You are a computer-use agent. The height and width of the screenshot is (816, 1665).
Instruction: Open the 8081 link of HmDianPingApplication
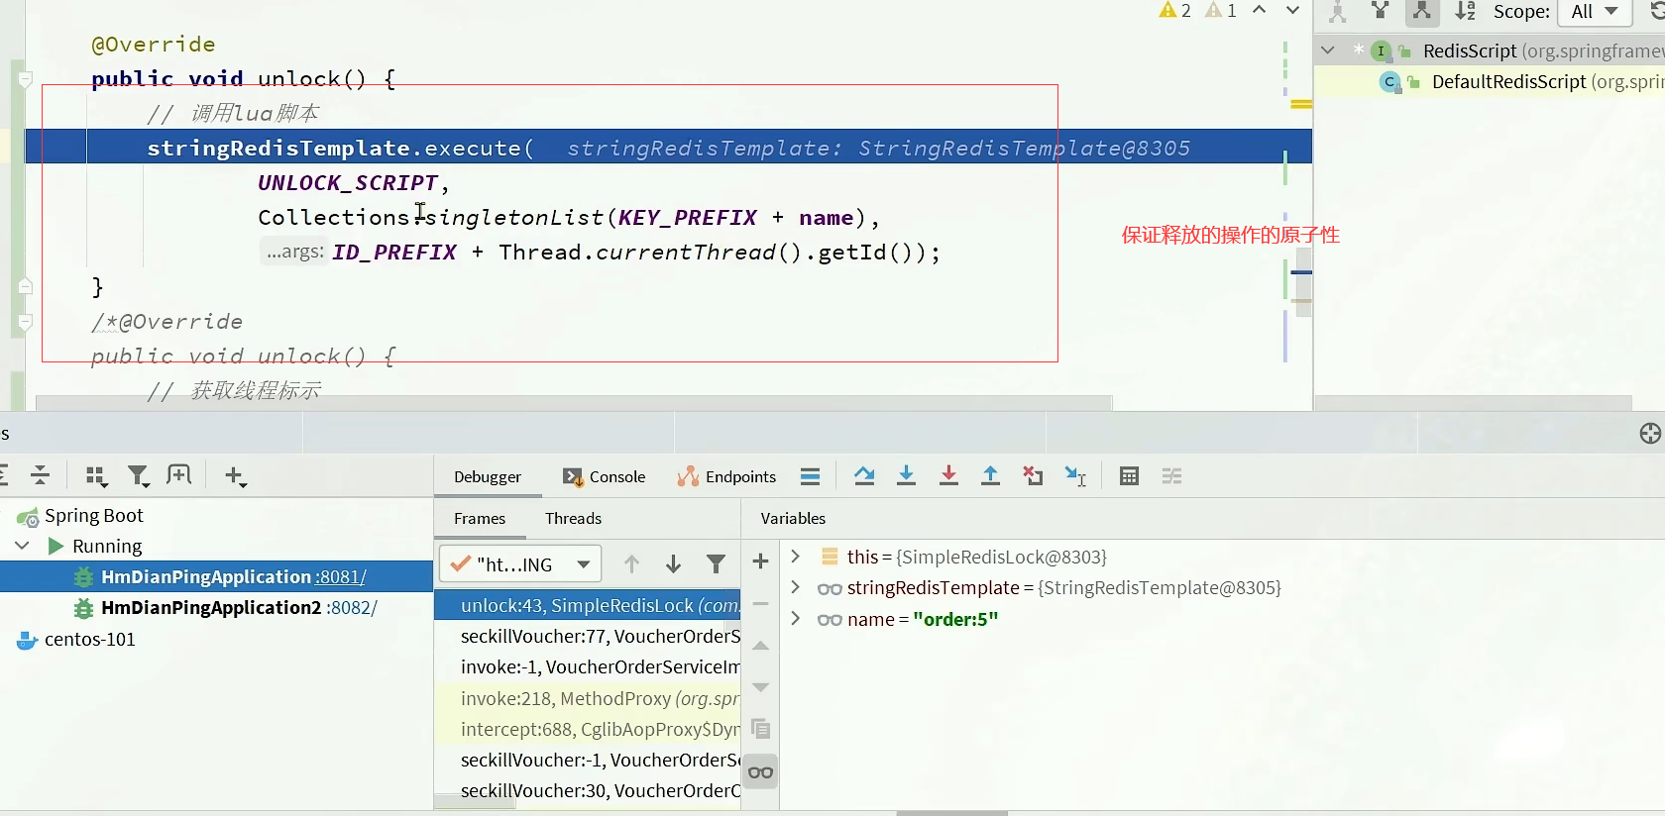coord(341,577)
